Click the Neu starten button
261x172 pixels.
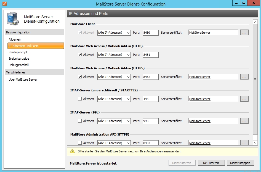click(211, 163)
